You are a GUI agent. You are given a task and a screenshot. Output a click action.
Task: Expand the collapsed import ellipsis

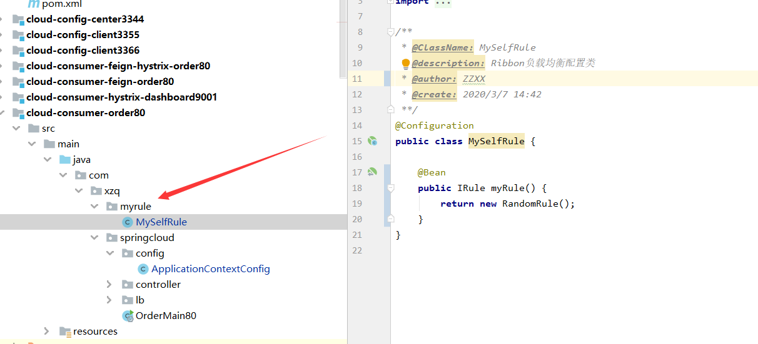pos(443,2)
